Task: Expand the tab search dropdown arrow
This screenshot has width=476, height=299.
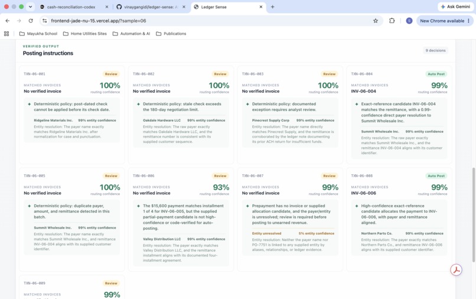Action: pos(30,6)
